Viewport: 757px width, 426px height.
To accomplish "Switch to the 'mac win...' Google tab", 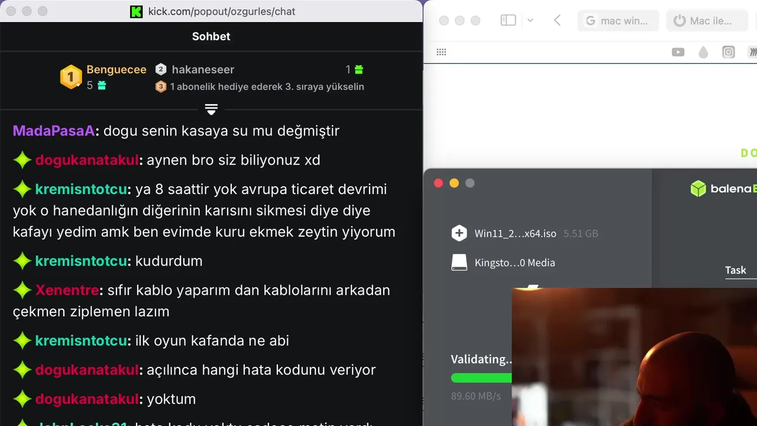I will coord(617,21).
